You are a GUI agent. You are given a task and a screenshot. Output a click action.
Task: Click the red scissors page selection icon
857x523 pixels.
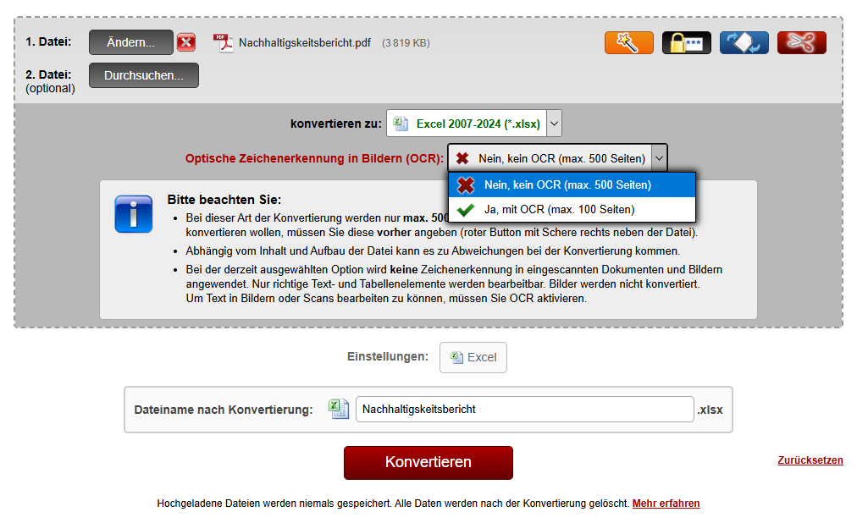point(801,42)
